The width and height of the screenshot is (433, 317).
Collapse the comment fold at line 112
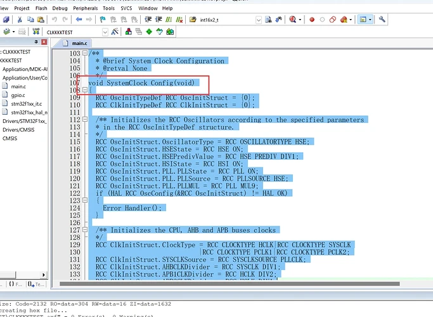click(x=86, y=120)
